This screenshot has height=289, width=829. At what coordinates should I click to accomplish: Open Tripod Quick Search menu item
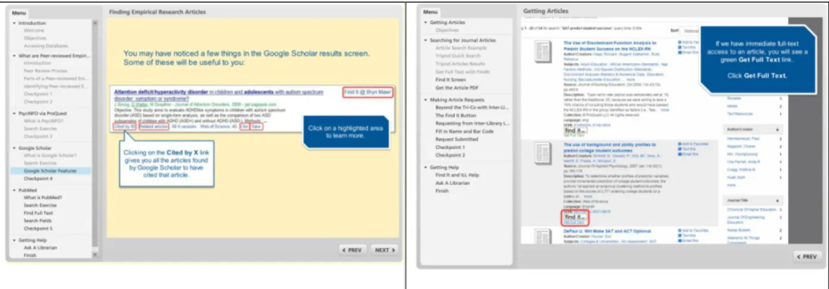pyautogui.click(x=458, y=55)
